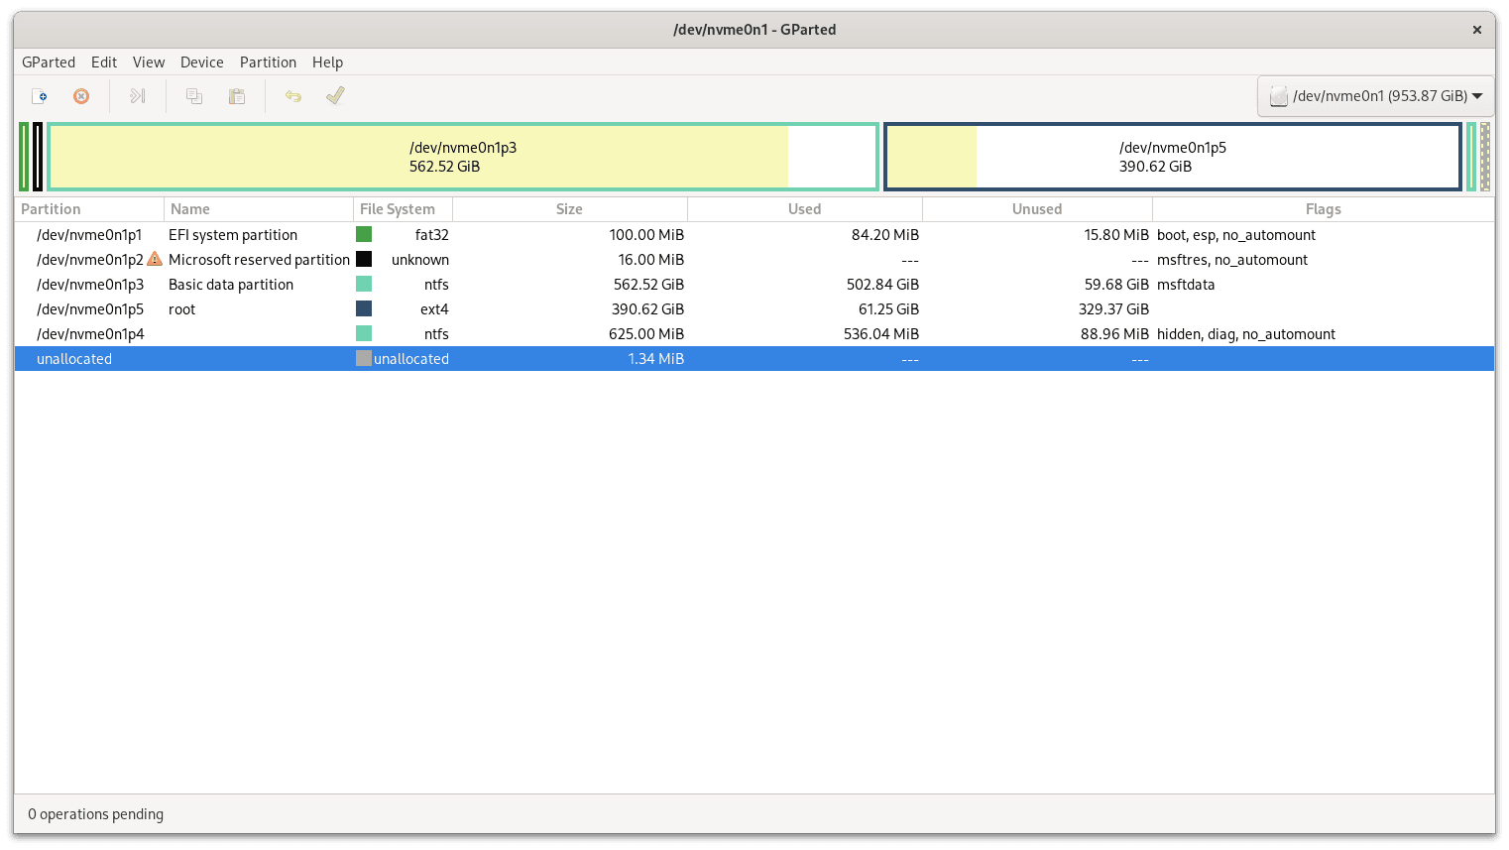Open the GParted menu
Screen dimensions: 1509x850
(49, 61)
